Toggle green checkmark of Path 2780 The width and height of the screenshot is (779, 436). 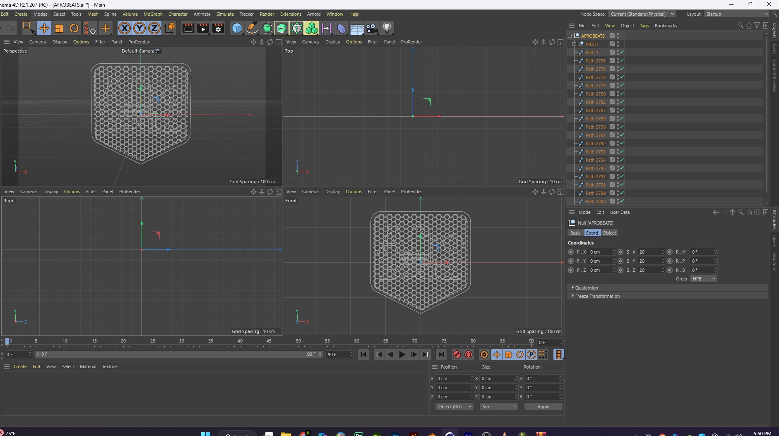(622, 93)
